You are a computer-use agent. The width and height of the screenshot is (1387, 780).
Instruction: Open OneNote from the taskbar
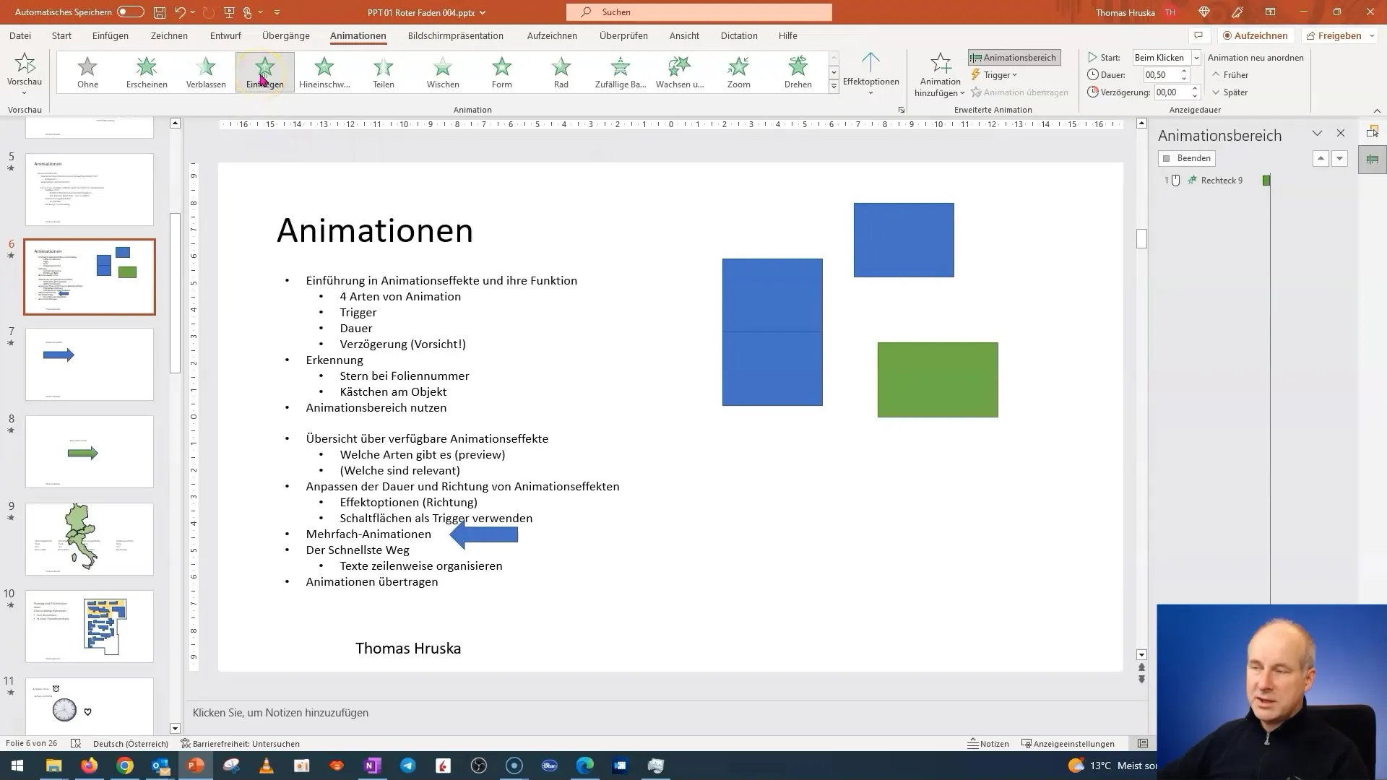pos(373,766)
